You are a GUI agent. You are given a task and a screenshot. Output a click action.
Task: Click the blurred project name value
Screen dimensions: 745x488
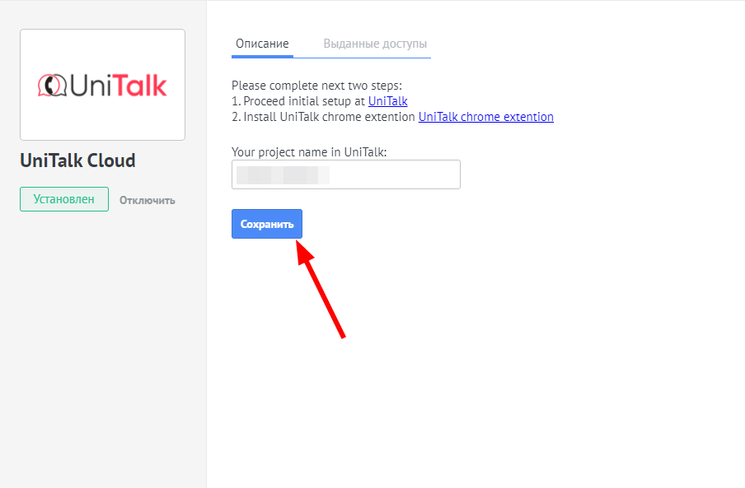[283, 174]
